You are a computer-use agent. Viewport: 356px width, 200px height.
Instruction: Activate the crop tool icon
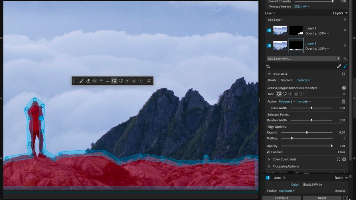click(268, 66)
